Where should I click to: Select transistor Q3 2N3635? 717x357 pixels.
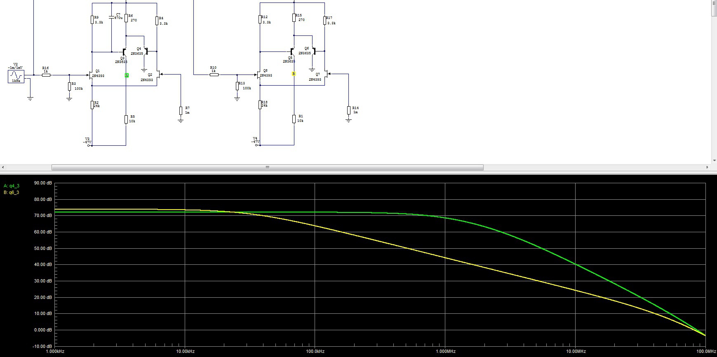(123, 52)
